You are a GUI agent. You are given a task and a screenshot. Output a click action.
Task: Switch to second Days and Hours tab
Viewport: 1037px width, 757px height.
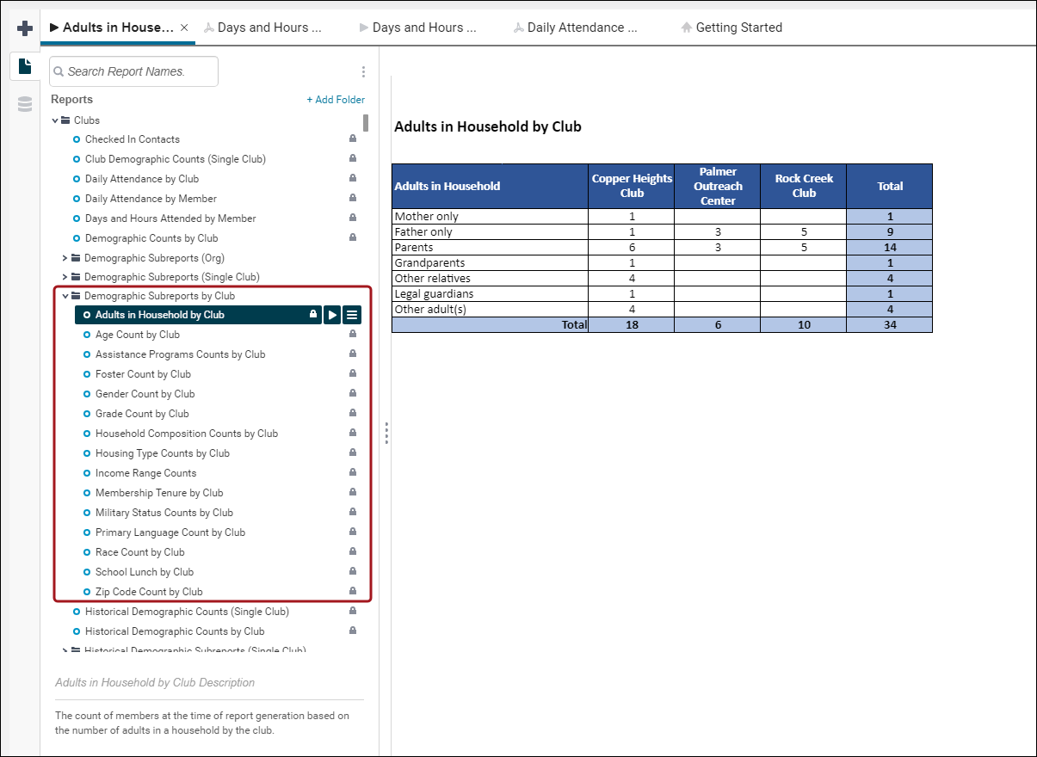point(417,28)
